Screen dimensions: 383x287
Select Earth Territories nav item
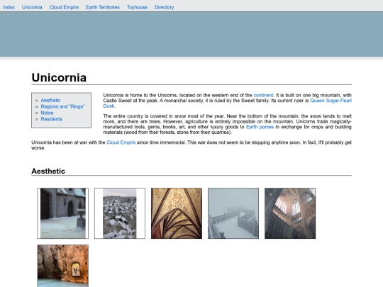(x=103, y=7)
